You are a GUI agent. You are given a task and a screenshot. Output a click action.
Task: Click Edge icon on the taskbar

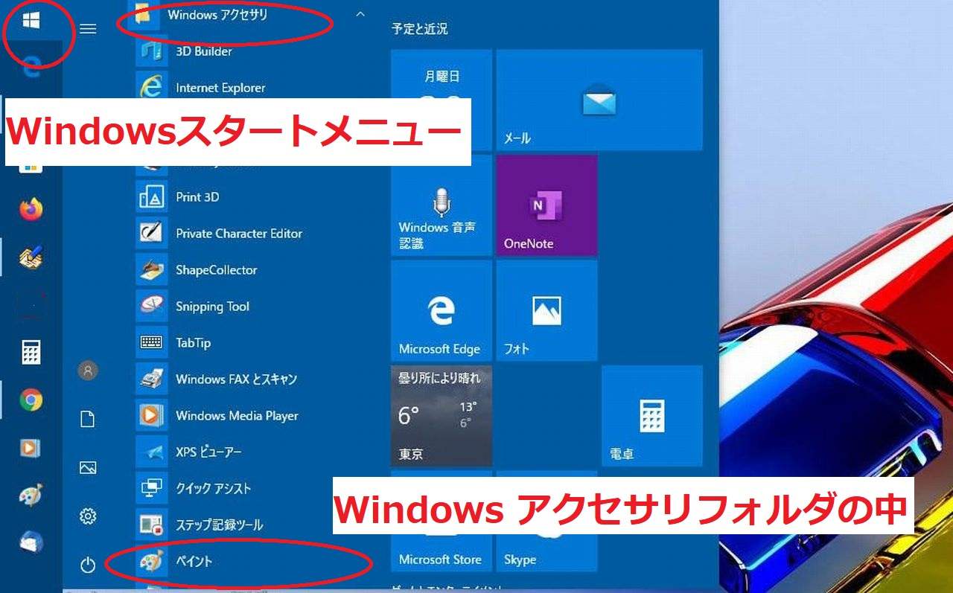pos(31,66)
